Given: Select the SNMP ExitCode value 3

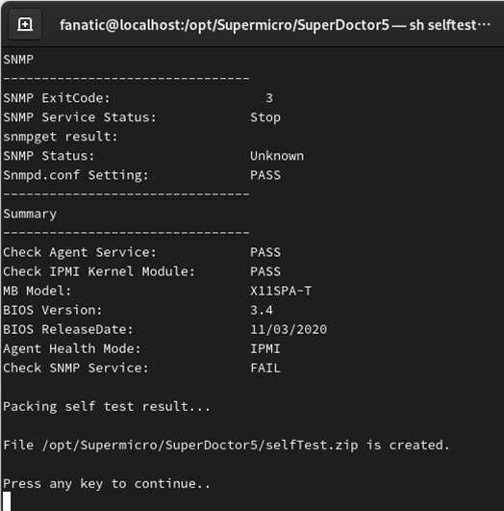Looking at the screenshot, I should (x=269, y=98).
